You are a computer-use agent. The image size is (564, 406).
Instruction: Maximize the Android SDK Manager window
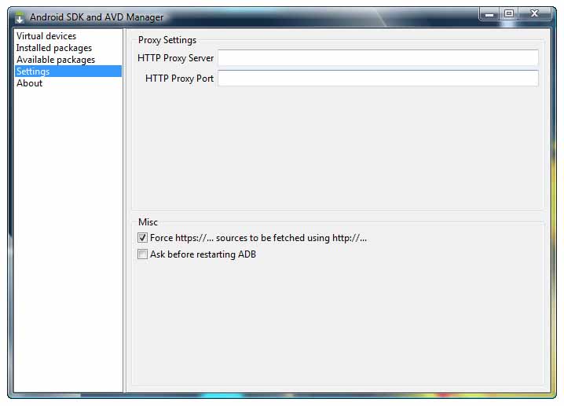coord(508,13)
